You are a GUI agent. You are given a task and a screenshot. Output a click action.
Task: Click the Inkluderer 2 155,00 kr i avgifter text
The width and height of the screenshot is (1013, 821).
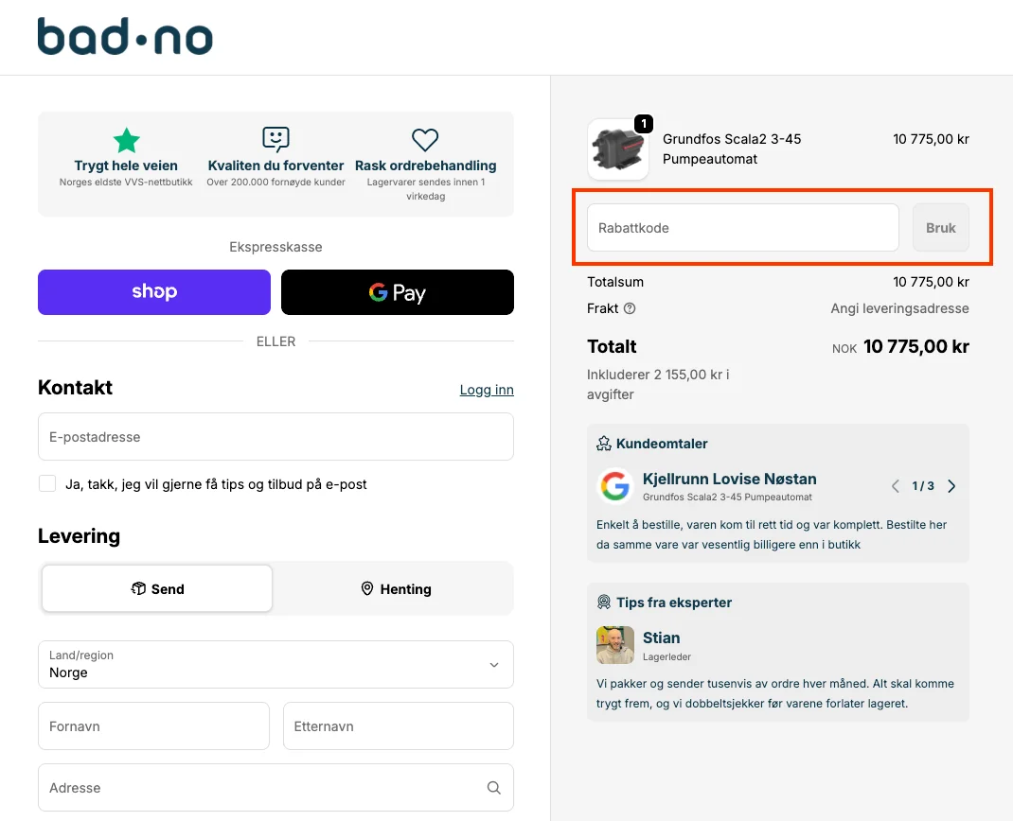[658, 385]
